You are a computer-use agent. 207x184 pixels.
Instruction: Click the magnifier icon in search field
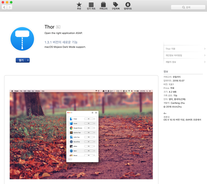click(x=184, y=7)
